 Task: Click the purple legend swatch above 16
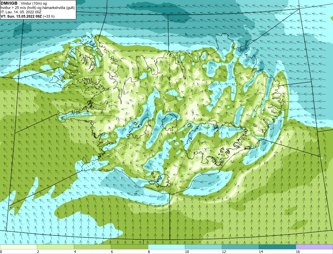(x=314, y=247)
